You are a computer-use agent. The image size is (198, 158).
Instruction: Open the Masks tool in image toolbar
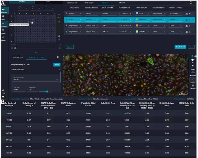[x=193, y=80]
